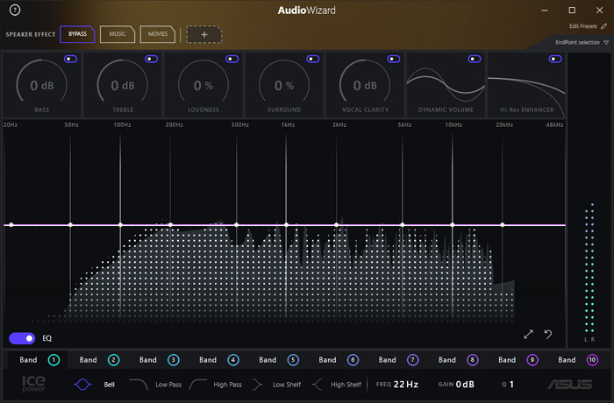Choose the Bell filter shape icon

click(x=82, y=385)
